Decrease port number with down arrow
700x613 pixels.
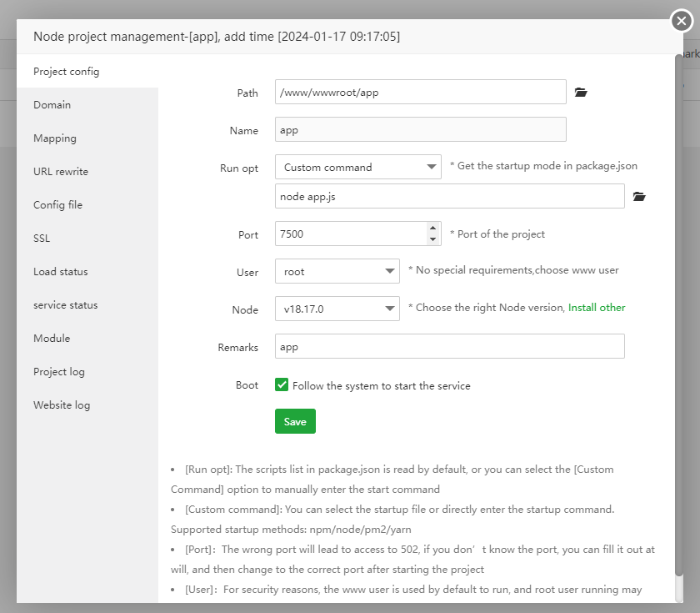coord(432,239)
